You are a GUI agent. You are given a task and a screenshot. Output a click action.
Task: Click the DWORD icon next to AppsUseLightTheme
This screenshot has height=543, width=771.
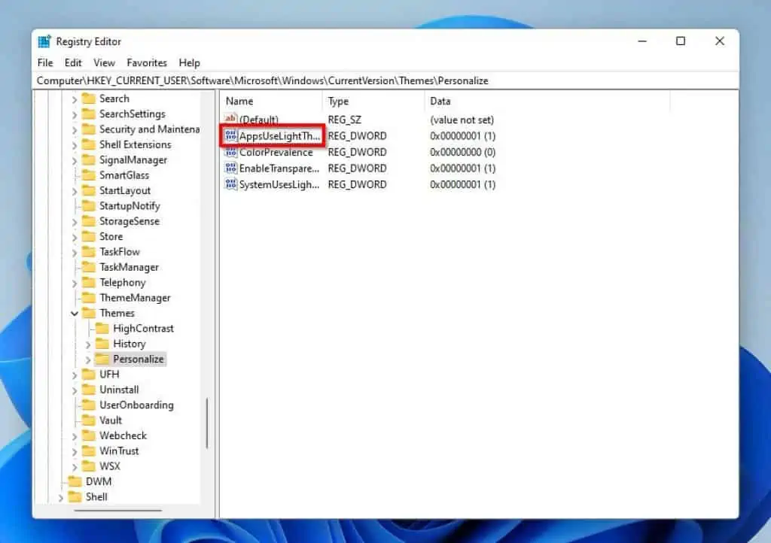pos(232,135)
